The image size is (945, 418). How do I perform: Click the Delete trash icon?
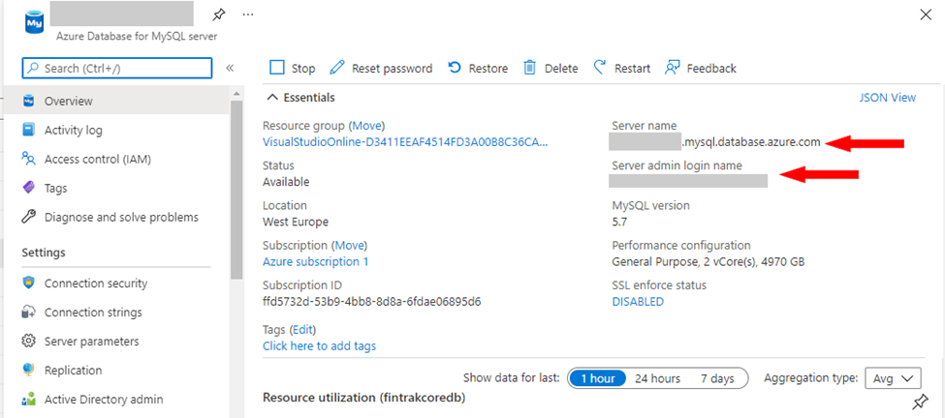click(x=530, y=68)
